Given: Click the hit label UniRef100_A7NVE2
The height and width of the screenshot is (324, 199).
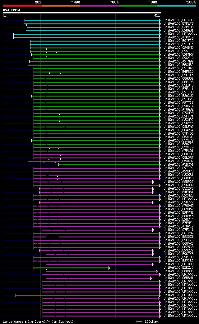Looking at the screenshot, I should click(178, 227).
